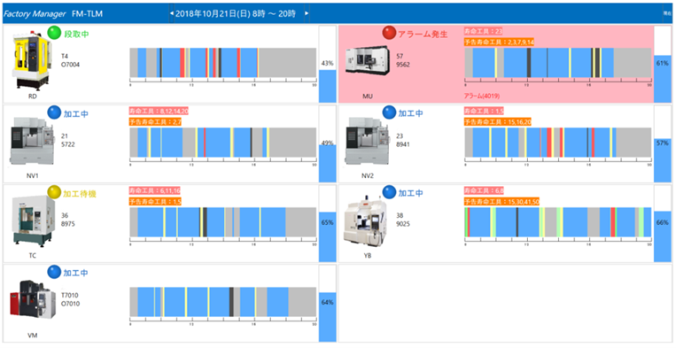Click the 加工待機 status text of TC
Viewport: 676px width, 348px height.
coord(80,194)
